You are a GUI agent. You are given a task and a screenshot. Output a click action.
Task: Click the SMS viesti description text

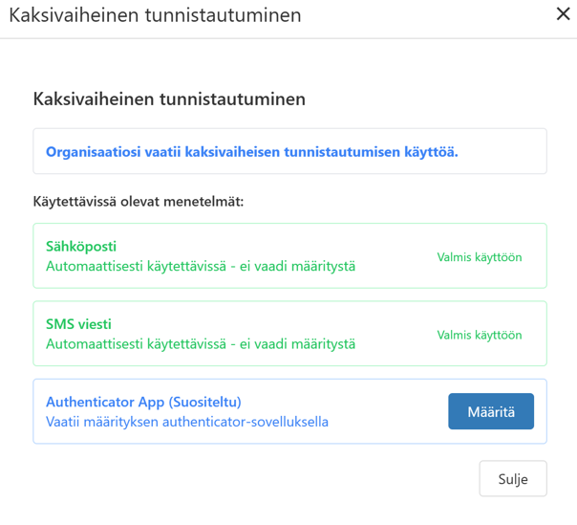pos(201,343)
